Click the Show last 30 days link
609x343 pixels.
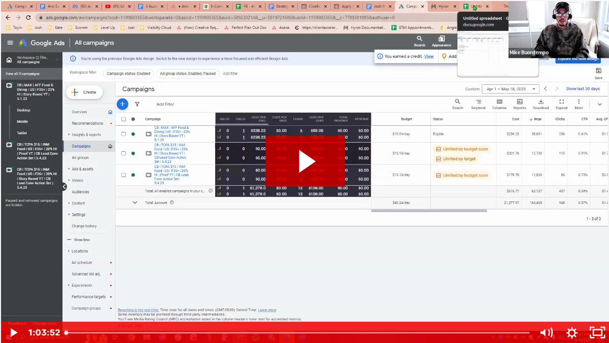[583, 89]
